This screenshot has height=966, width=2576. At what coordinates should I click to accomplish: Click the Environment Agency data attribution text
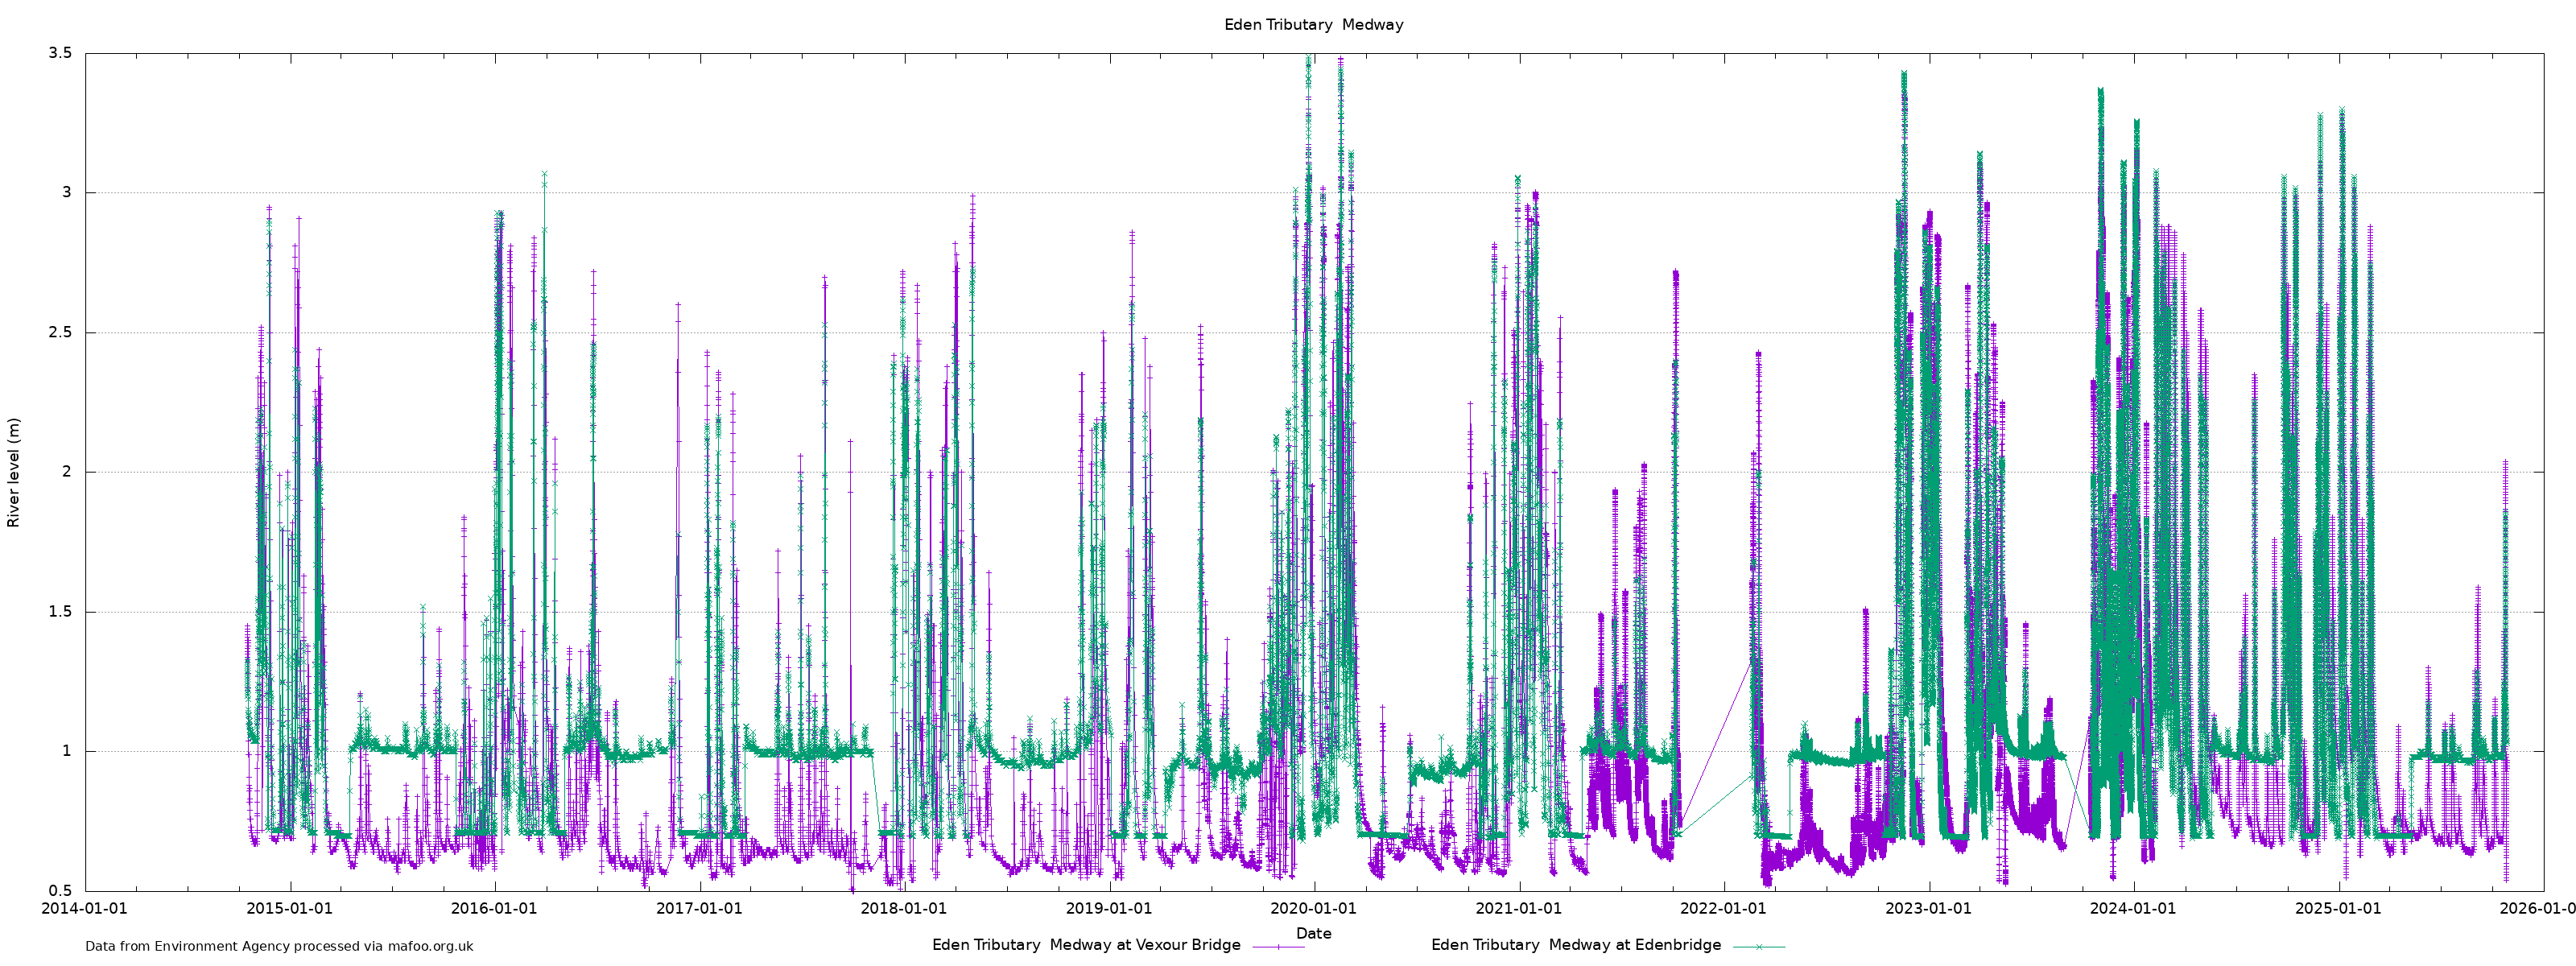coord(279,946)
